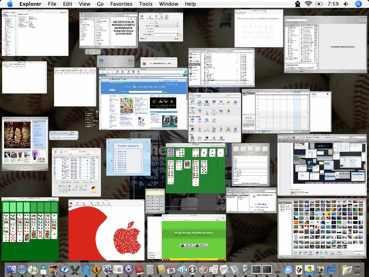Open the File menu
Viewport: 369px width, 277px height.
(x=52, y=4)
